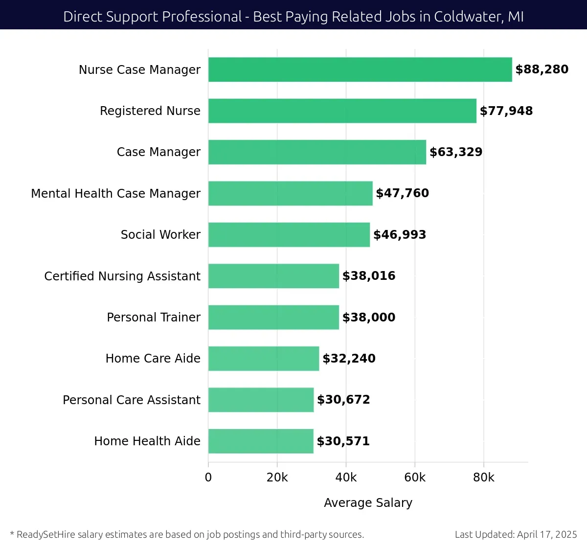Image resolution: width=587 pixels, height=548 pixels.
Task: Click the $47,760 salary value
Action: 402,193
